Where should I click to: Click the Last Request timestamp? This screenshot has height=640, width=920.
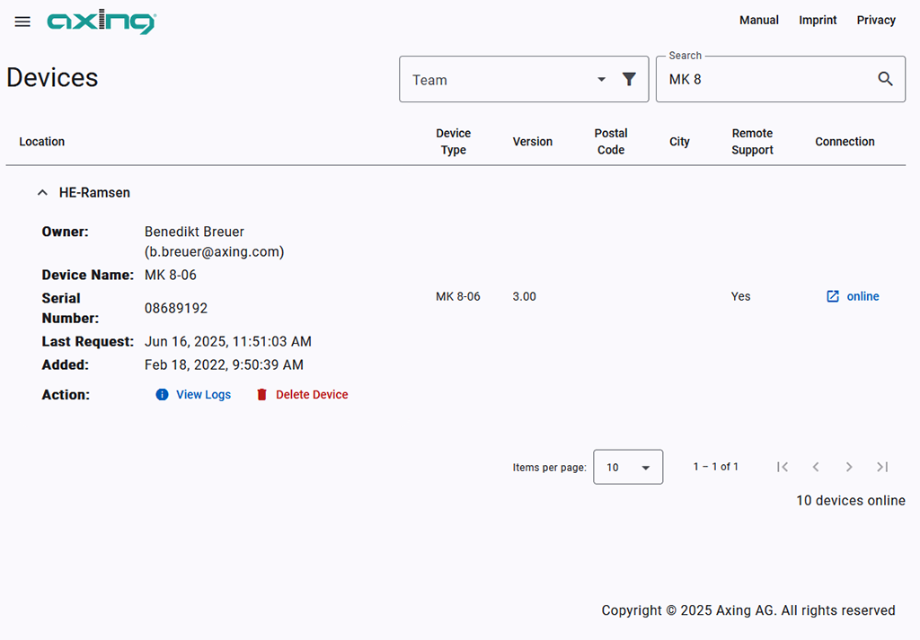point(228,342)
